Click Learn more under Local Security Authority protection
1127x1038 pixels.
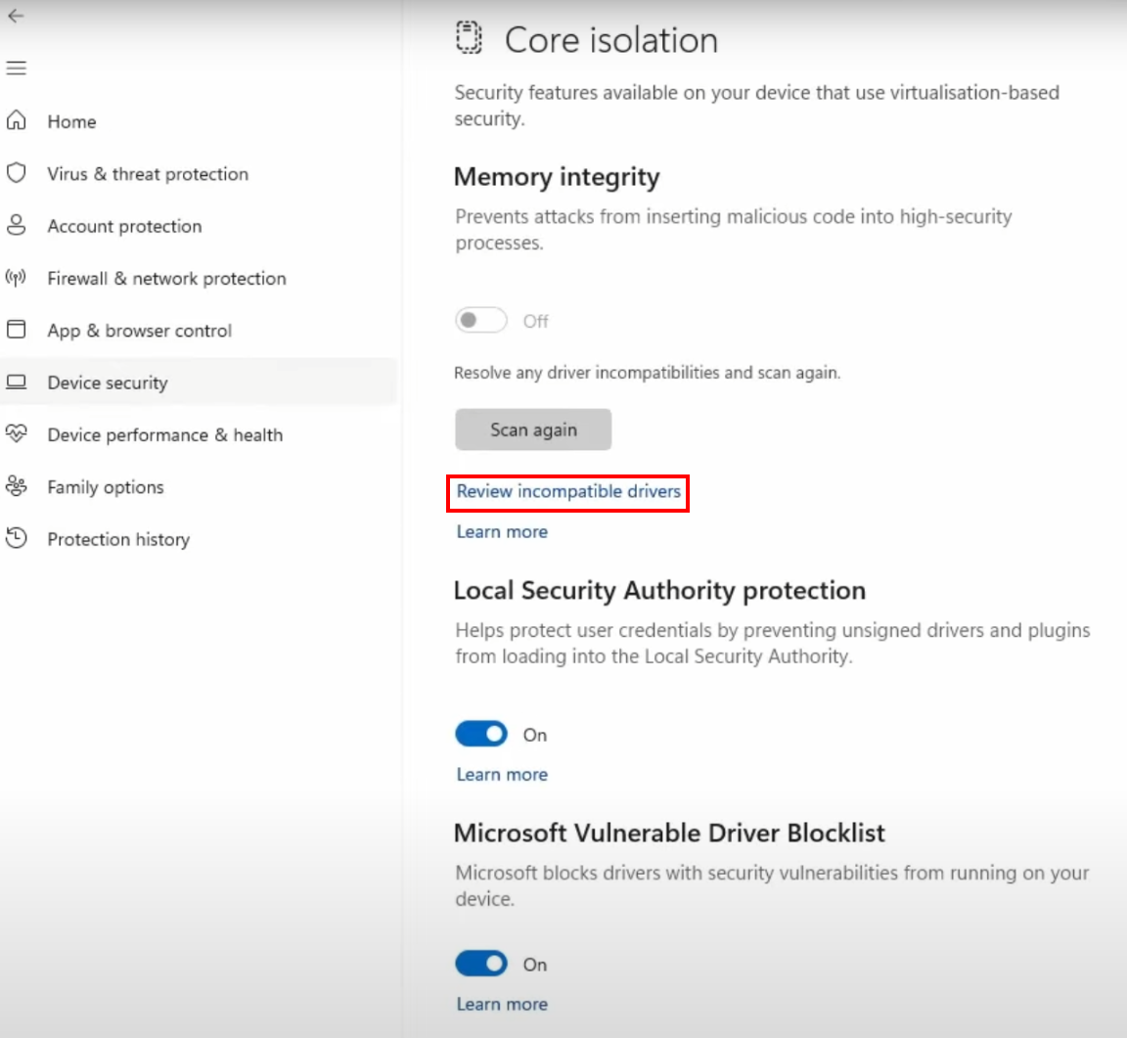(x=502, y=774)
